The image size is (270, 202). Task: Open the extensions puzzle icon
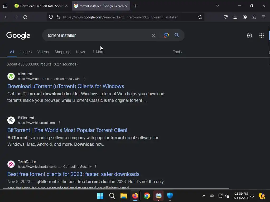coord(254,17)
